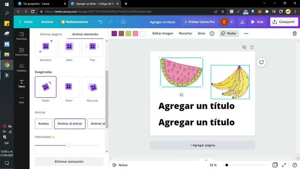The height and width of the screenshot is (169, 300).
Task: Switch to the Animar página tab
Action: pos(51,34)
